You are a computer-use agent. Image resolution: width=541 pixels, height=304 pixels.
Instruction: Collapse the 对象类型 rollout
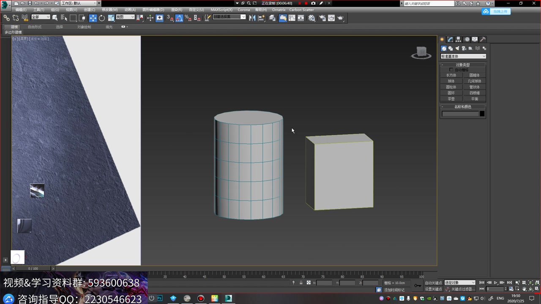point(463,65)
